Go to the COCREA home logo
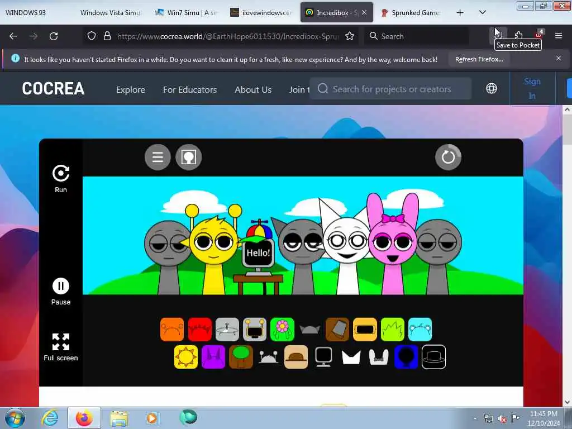This screenshot has width=572, height=429. pyautogui.click(x=53, y=88)
